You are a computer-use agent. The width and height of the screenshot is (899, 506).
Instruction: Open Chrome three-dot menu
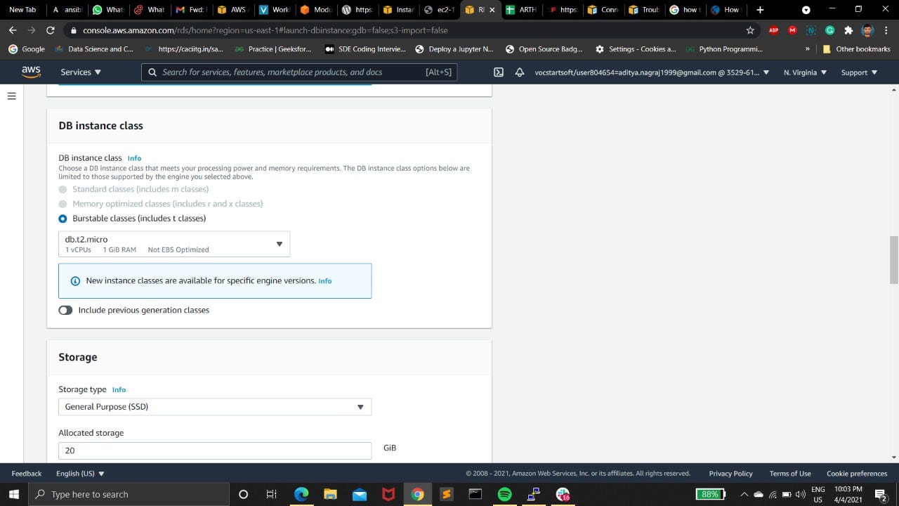pos(886,30)
